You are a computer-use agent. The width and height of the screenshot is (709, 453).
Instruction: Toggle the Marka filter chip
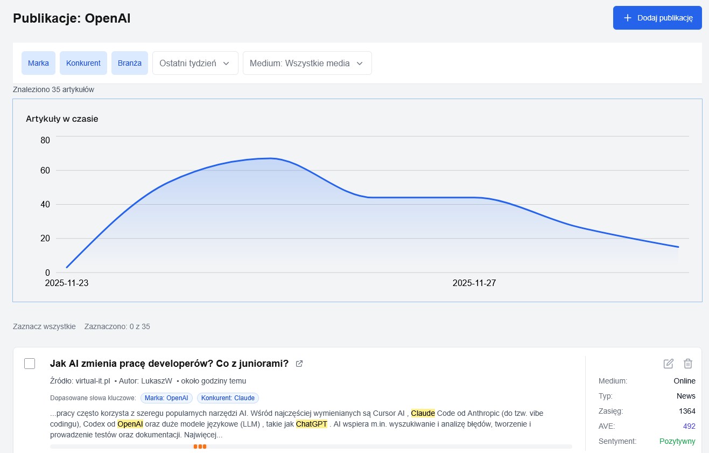(x=38, y=63)
